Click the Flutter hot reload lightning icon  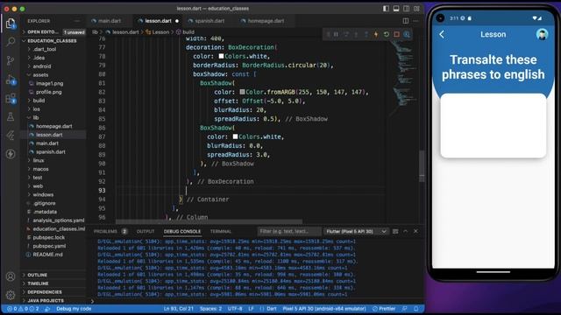[x=376, y=34]
